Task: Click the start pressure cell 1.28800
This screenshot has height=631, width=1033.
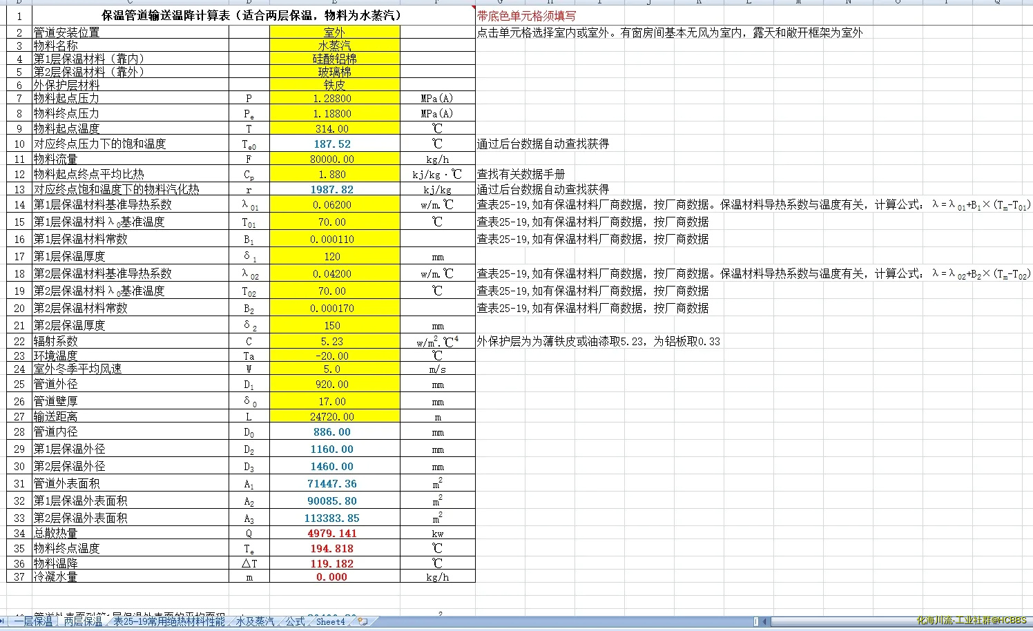Action: (x=335, y=99)
